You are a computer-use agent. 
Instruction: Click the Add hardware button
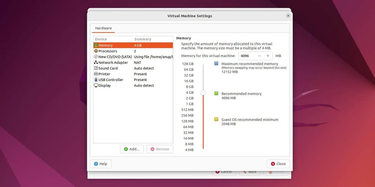tap(132, 149)
